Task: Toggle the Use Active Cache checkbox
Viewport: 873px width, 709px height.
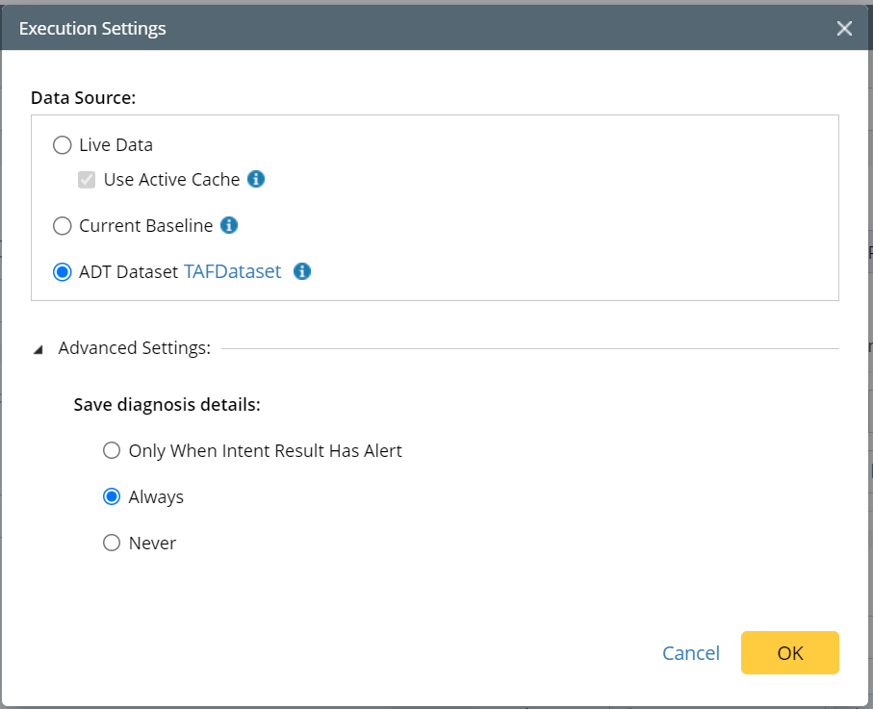Action: click(88, 180)
